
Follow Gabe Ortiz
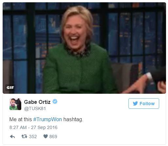(144, 104)
